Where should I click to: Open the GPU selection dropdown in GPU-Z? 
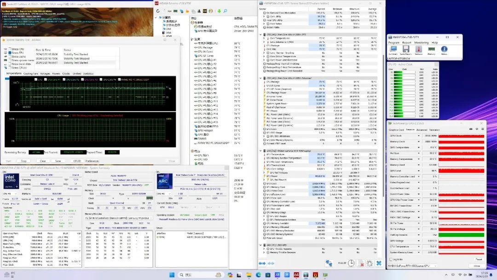click(436, 266)
